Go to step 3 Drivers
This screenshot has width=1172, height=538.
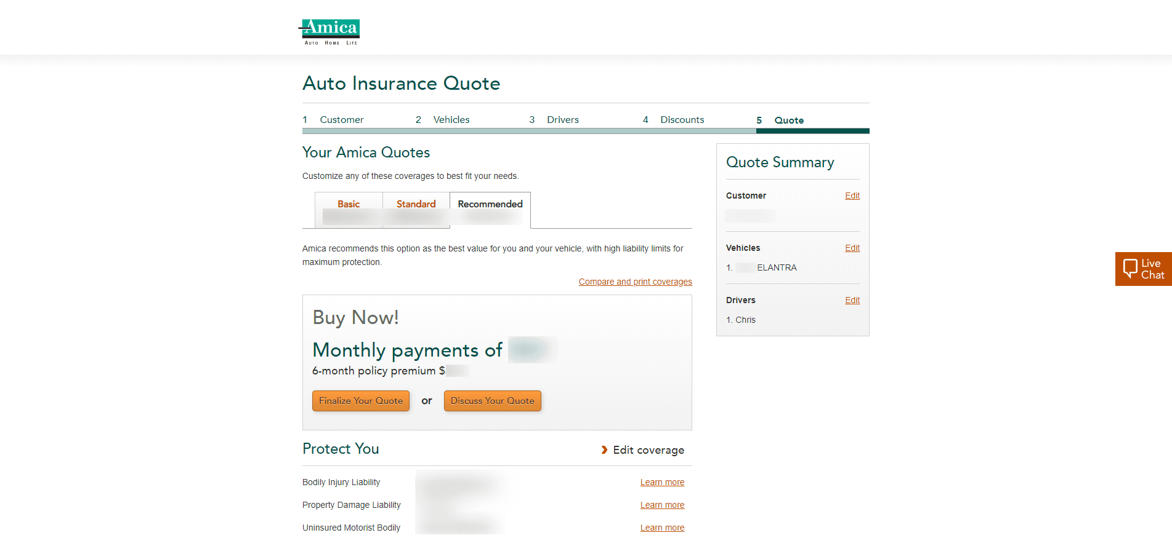coord(554,120)
